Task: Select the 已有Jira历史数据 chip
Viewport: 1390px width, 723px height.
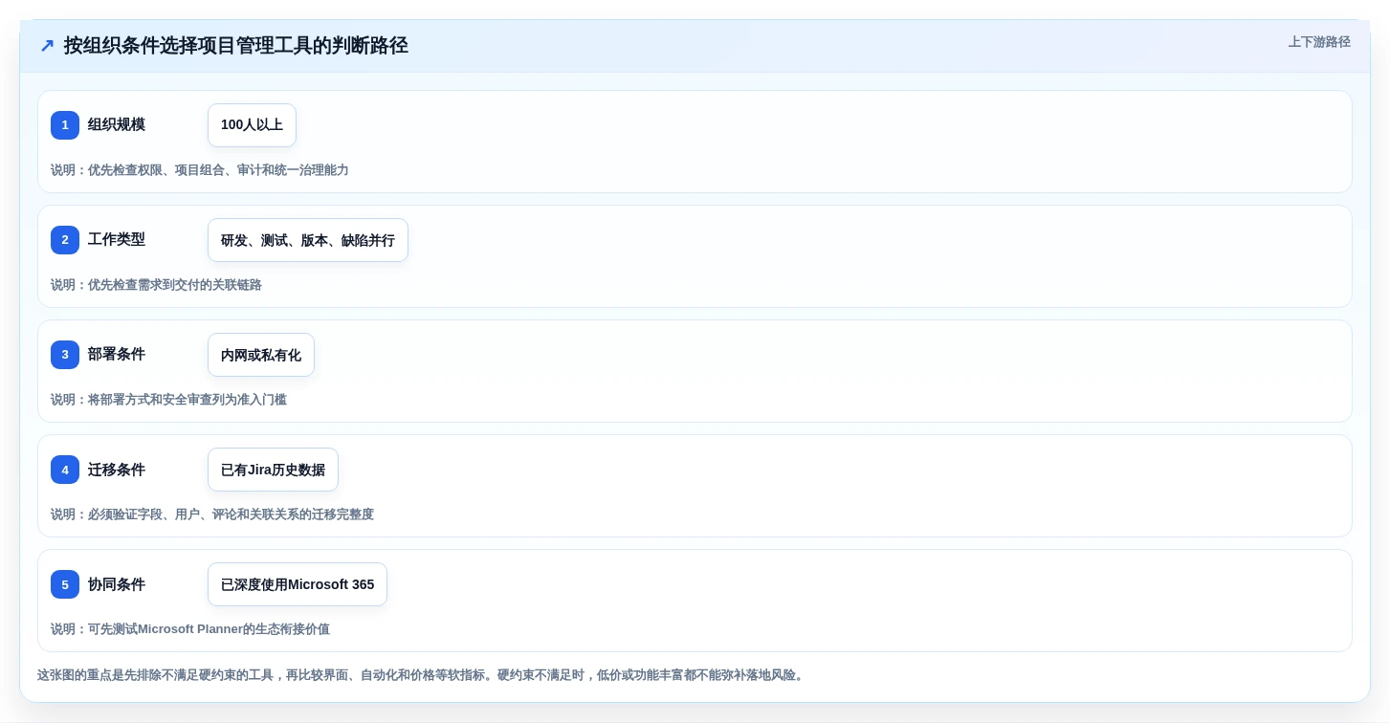Action: 273,470
